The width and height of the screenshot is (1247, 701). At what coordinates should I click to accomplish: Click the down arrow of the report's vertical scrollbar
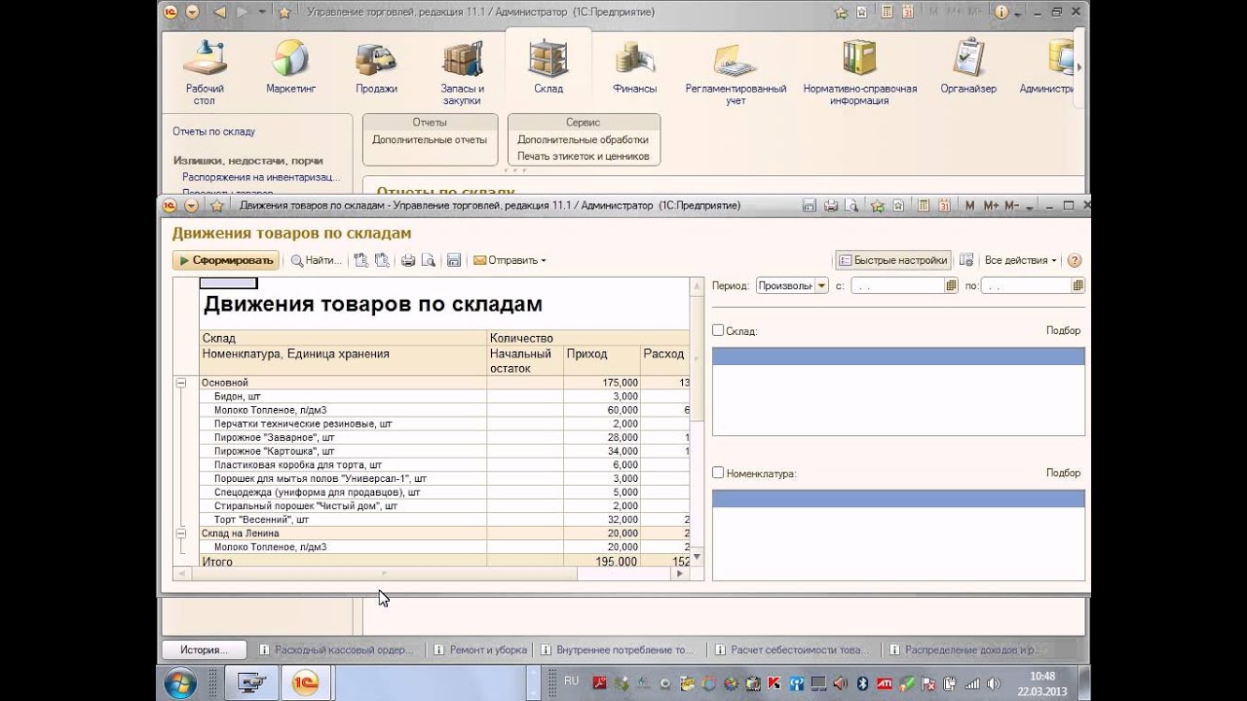(x=697, y=557)
